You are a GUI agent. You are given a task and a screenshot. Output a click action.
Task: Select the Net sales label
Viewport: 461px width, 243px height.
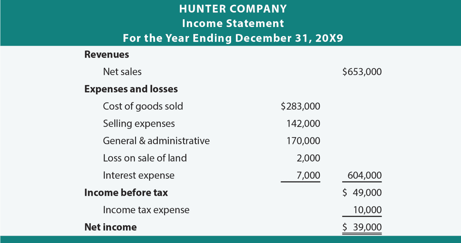(122, 72)
